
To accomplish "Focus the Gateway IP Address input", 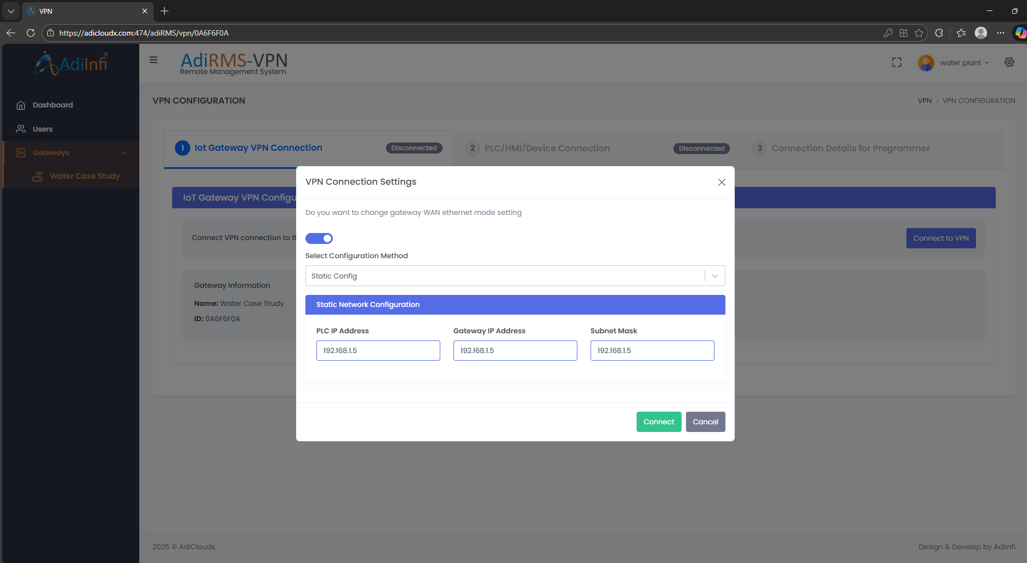I will pyautogui.click(x=514, y=350).
